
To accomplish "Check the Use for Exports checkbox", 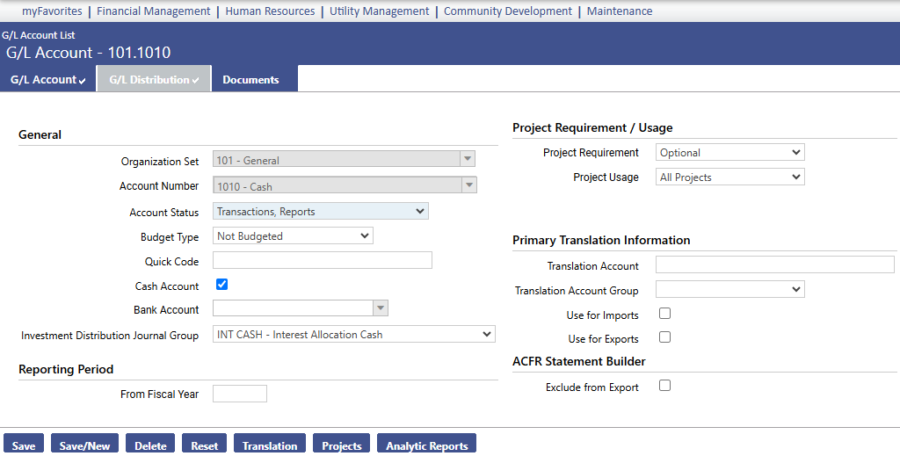I will pos(664,337).
